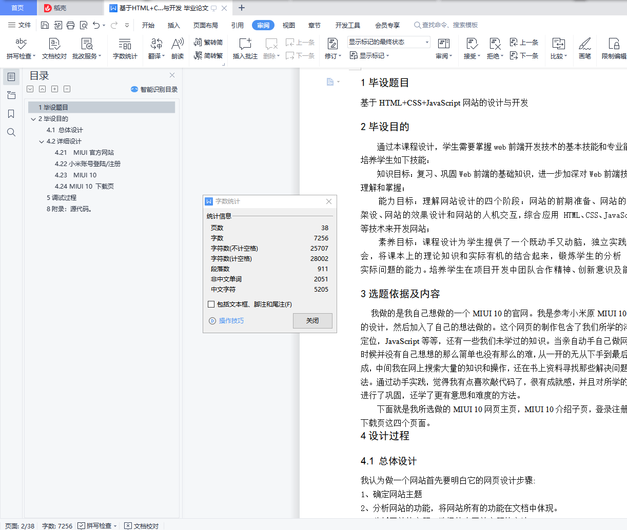
Task: Click the undo arrow
Action: (96, 25)
